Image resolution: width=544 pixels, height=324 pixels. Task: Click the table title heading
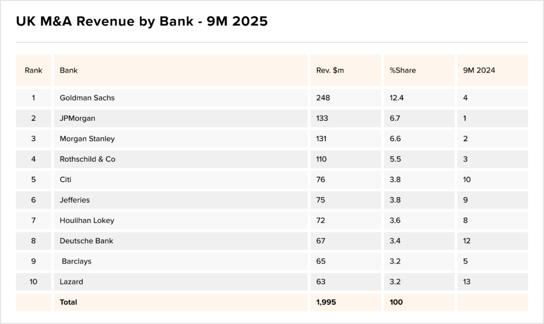tap(142, 22)
